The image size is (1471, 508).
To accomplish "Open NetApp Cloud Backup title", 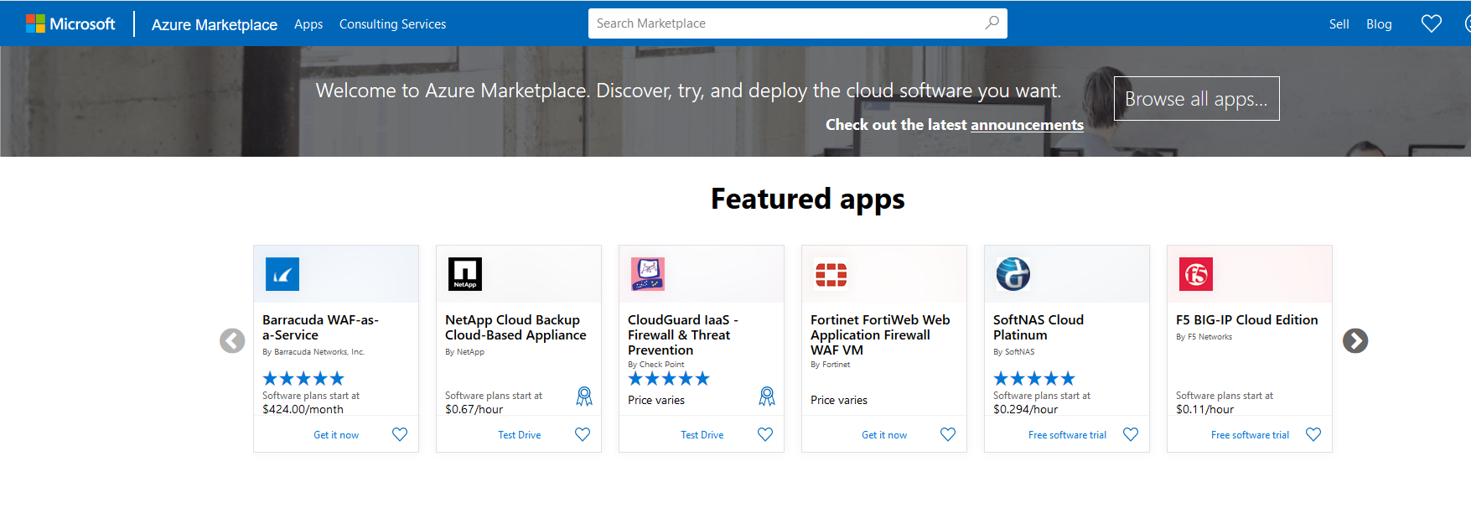I will [x=515, y=328].
